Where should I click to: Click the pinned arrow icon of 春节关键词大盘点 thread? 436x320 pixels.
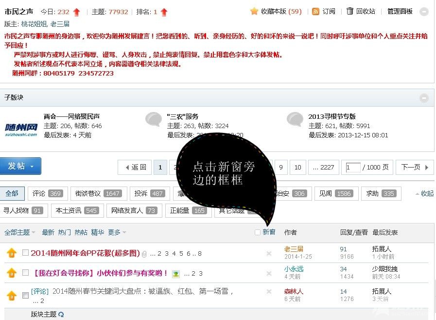tap(12, 296)
